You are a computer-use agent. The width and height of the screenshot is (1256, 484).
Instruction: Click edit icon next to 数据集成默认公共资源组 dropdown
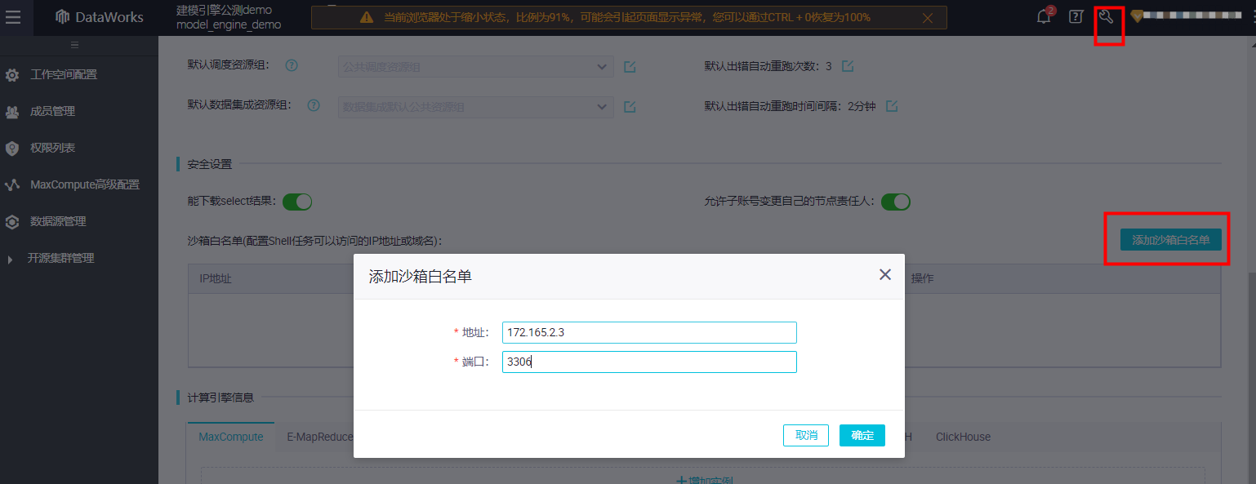pyautogui.click(x=630, y=107)
